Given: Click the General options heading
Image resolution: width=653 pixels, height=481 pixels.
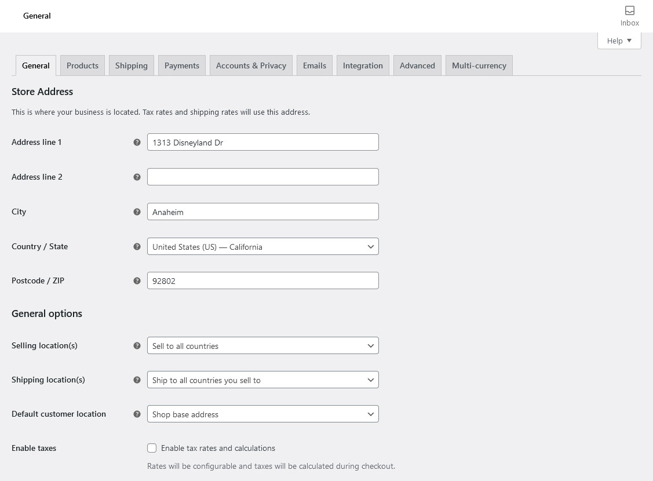Looking at the screenshot, I should [46, 314].
